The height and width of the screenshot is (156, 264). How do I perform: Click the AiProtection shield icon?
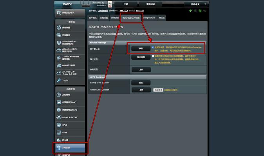click(x=59, y=43)
